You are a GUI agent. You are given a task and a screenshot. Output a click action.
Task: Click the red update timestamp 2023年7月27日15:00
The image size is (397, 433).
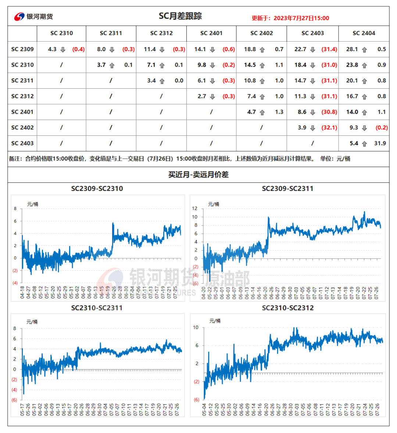(x=301, y=18)
